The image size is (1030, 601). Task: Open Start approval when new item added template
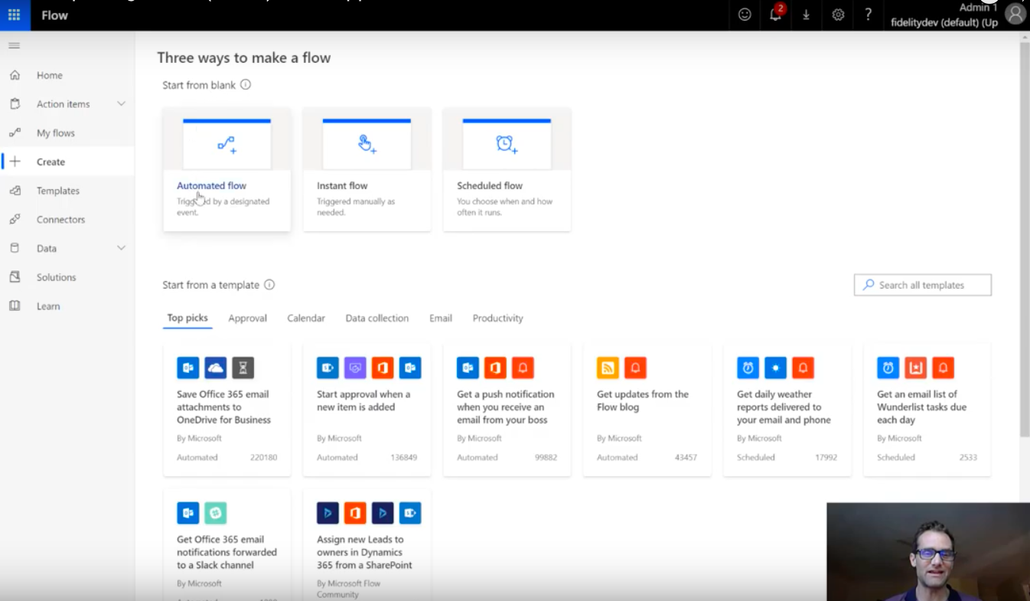tap(367, 410)
